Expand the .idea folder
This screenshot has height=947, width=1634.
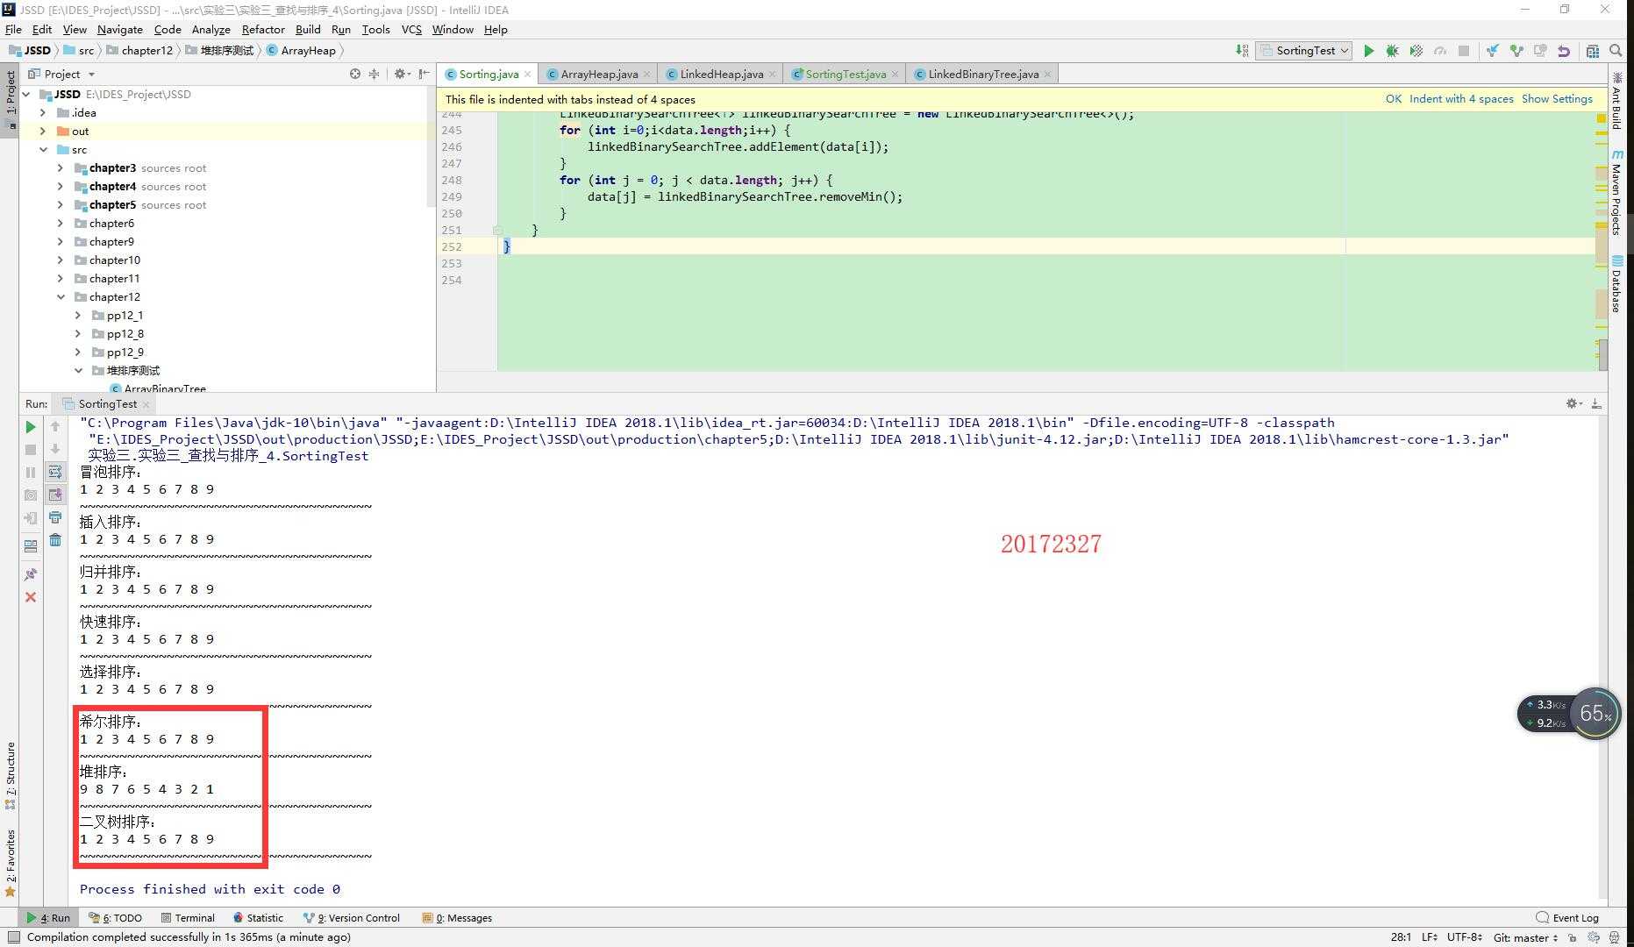coord(43,112)
